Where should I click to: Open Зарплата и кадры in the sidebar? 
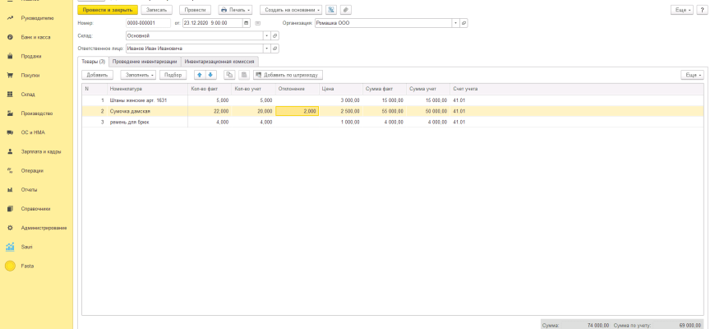click(x=41, y=151)
